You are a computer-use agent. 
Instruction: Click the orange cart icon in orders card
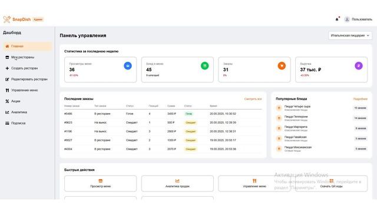(282, 65)
